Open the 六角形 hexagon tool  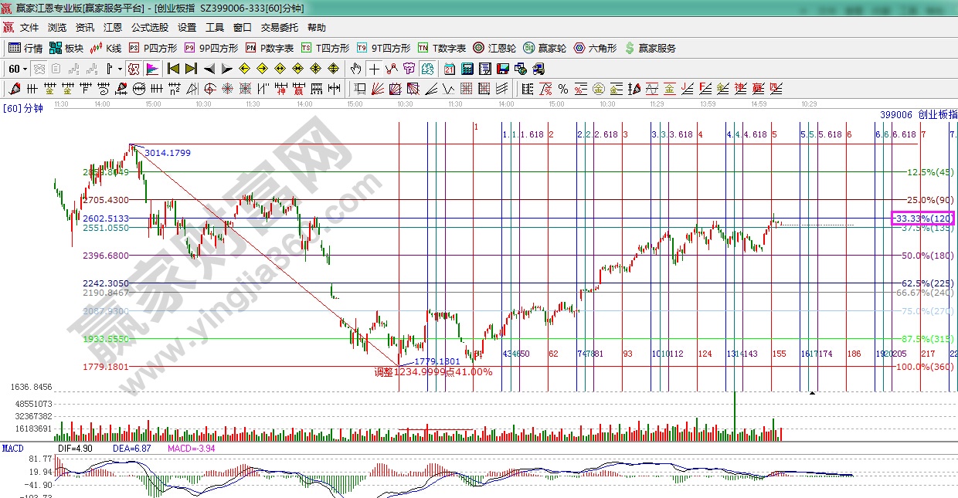tap(594, 48)
